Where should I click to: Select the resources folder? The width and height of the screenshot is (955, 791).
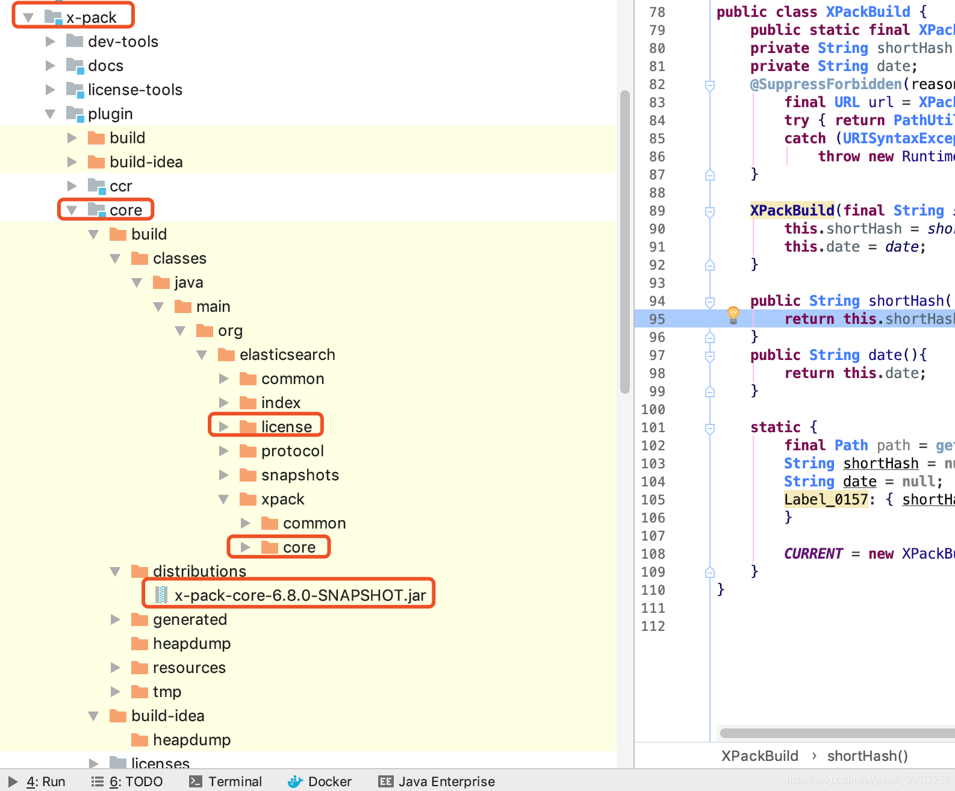(x=189, y=668)
